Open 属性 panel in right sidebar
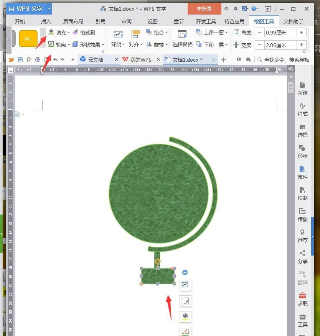This screenshot has width=320, height=336. point(302,173)
